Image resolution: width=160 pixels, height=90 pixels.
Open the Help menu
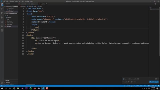click(31, 1)
